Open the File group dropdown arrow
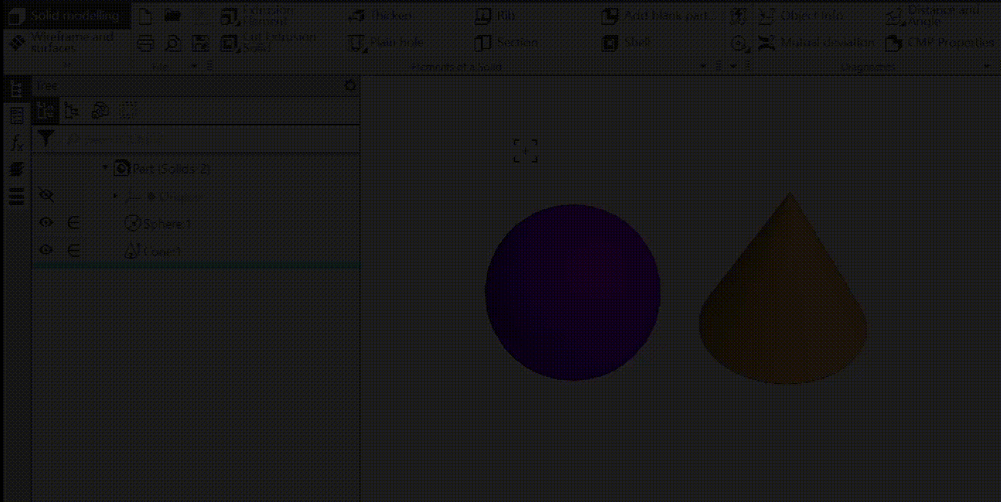Viewport: 1001px width, 502px height. click(x=194, y=66)
